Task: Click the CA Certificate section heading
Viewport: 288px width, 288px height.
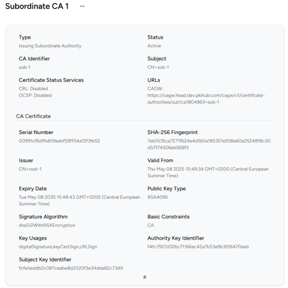Action: click(33, 116)
